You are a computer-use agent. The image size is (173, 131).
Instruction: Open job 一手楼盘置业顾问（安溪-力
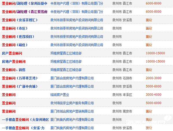coord(23,128)
